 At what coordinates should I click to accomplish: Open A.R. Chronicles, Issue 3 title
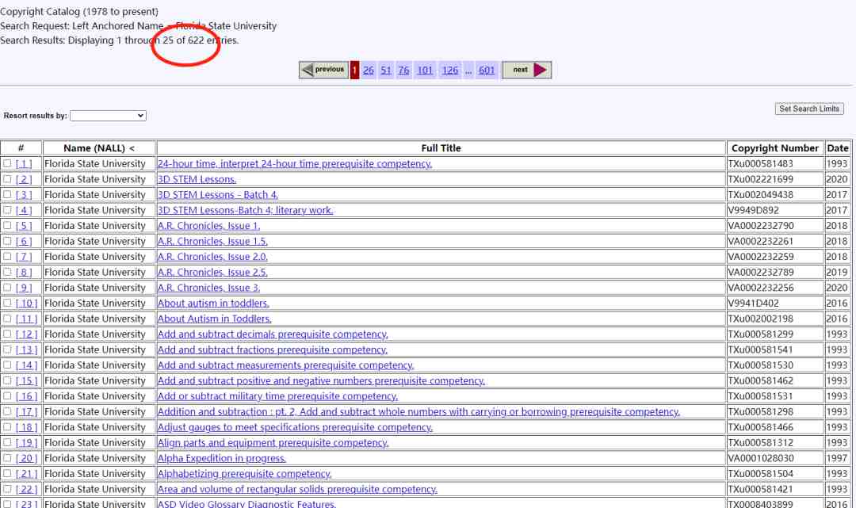coord(209,288)
